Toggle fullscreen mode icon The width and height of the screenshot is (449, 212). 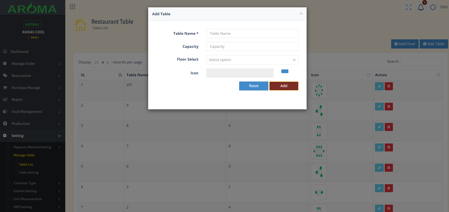[x=409, y=7]
